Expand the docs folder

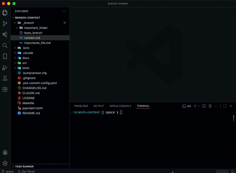tap(15, 58)
